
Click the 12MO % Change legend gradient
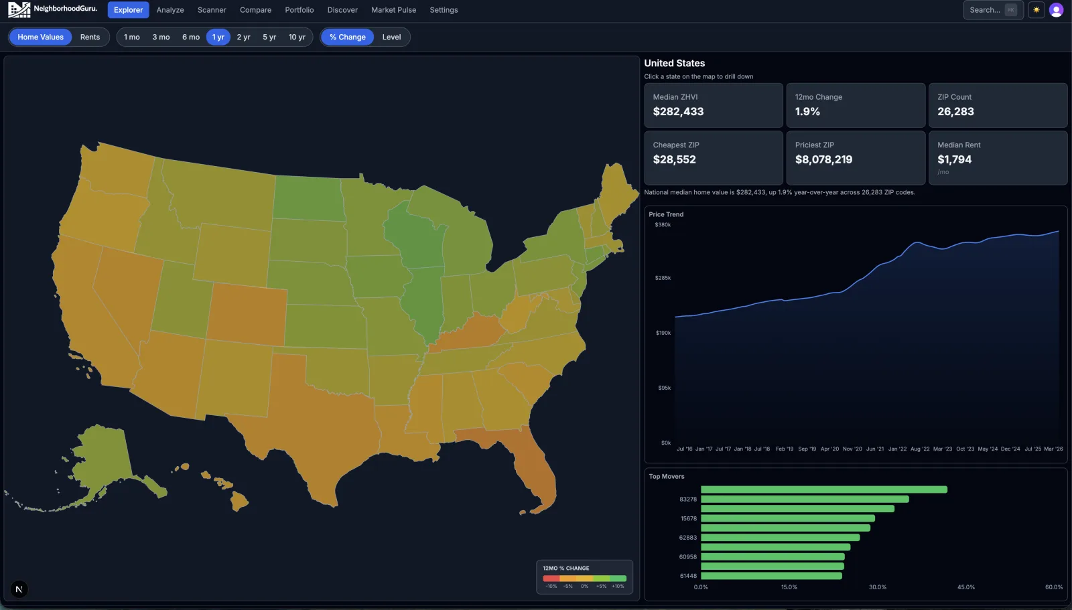pos(584,577)
